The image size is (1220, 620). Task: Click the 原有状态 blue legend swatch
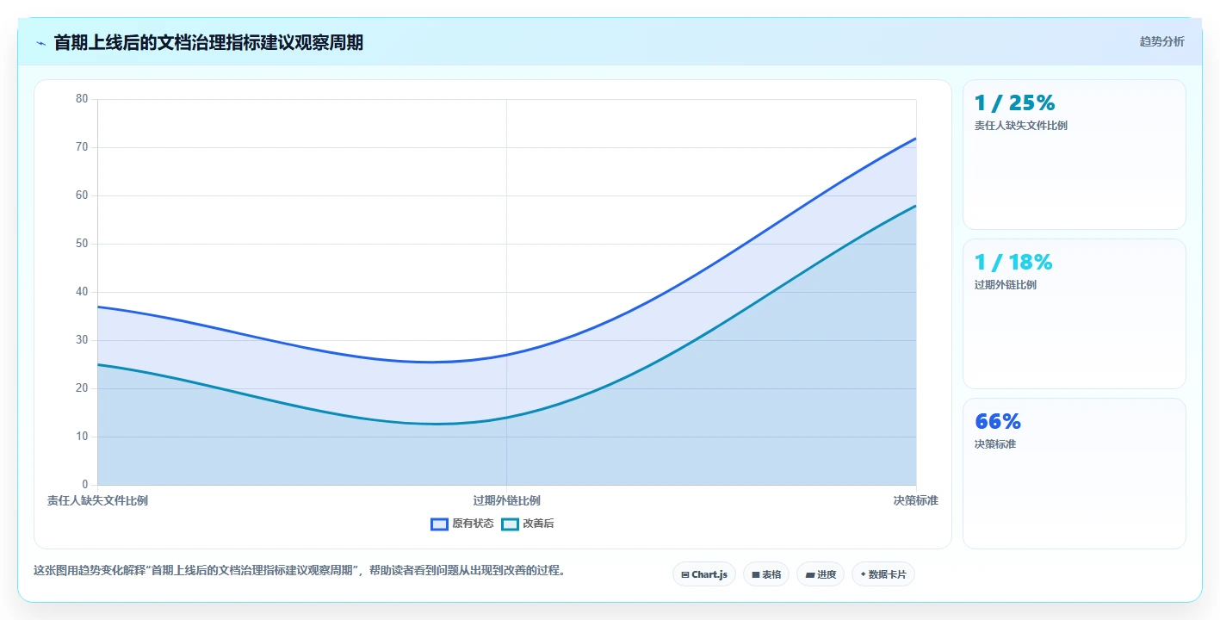(440, 524)
